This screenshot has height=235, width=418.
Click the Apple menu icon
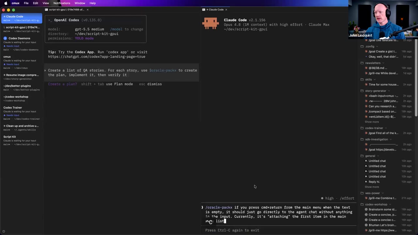[6, 3]
